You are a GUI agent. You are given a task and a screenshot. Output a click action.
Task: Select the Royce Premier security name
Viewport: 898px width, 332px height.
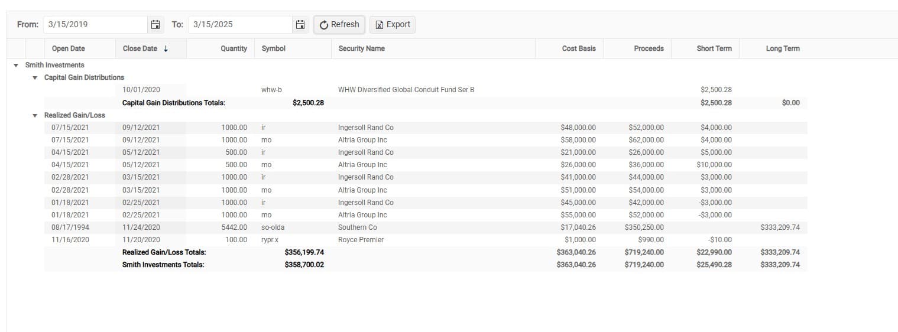[361, 240]
